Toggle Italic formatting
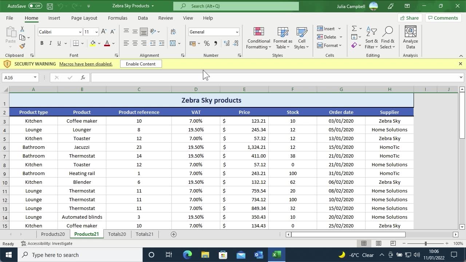 pyautogui.click(x=50, y=43)
